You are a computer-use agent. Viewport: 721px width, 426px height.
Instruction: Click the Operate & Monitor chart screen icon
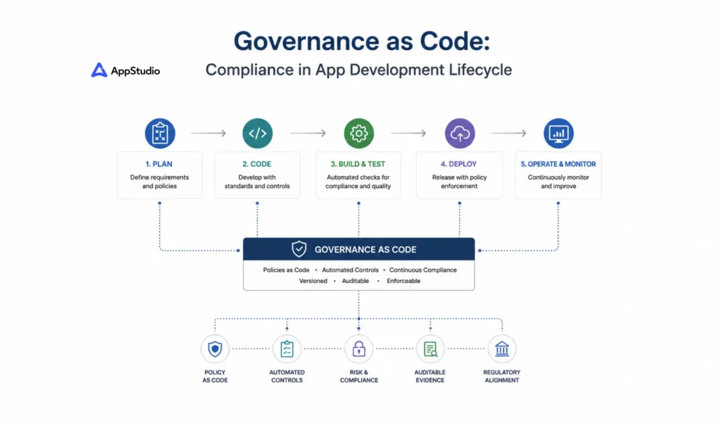[558, 133]
